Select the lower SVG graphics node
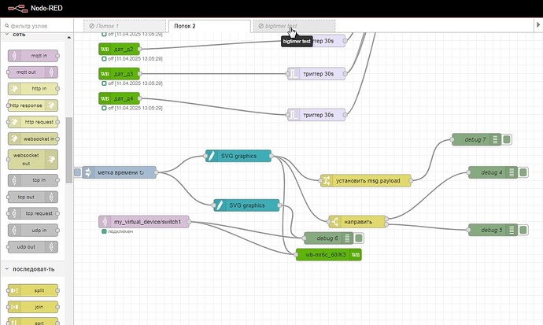The height and width of the screenshot is (325, 543). (246, 205)
